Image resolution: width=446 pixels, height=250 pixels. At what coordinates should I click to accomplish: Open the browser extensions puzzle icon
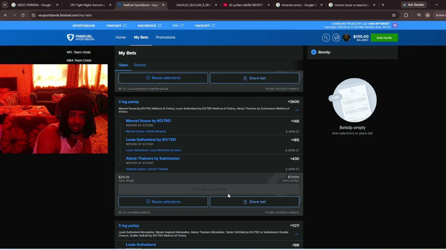click(x=406, y=15)
